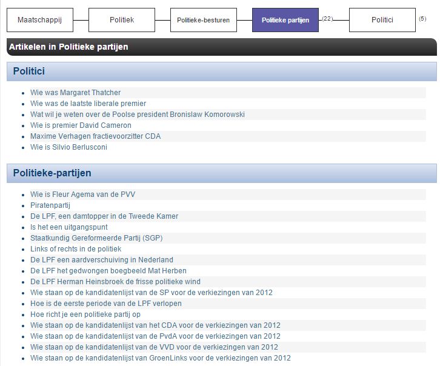440x366 pixels.
Task: Select the Politiek breadcrumb box
Action: (122, 20)
